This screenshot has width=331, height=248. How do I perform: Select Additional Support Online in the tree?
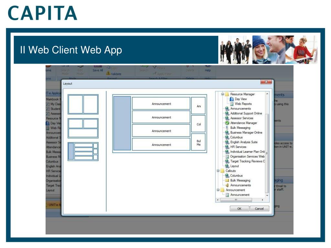point(246,113)
